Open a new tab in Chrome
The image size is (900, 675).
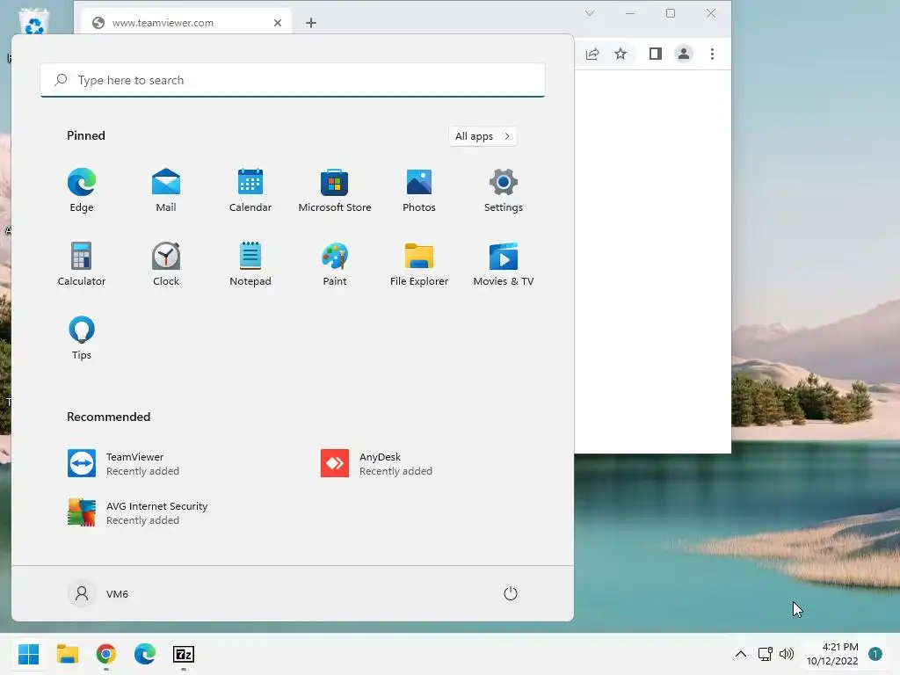point(311,23)
